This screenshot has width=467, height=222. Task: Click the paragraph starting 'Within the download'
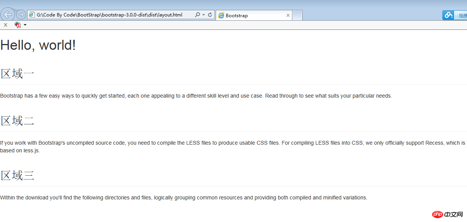[184, 198]
